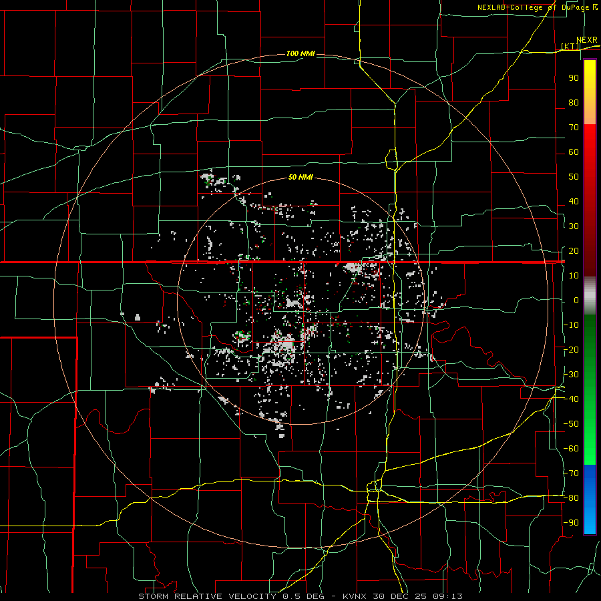Click the -90 value on the color scale
601x601 pixels.
[571, 522]
